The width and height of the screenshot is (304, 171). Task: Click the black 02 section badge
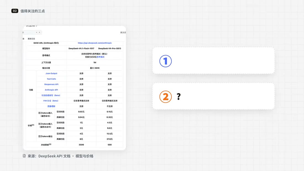pos(15,11)
